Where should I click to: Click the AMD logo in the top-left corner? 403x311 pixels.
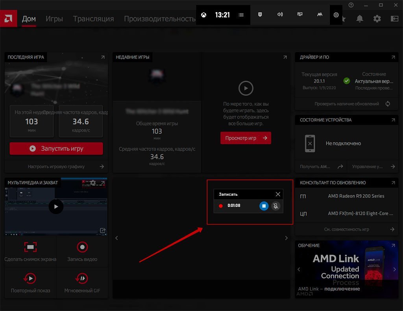click(x=8, y=18)
